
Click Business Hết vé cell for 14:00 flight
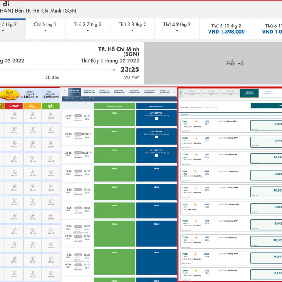157,174
